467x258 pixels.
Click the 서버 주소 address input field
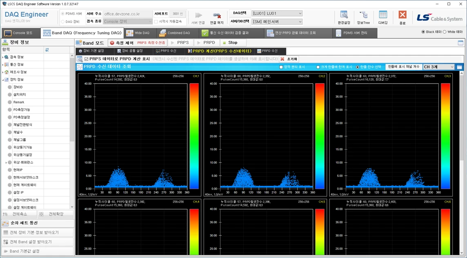coord(128,14)
